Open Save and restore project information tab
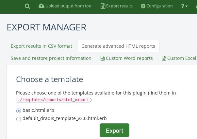The height and width of the screenshot is (139, 197). (x=51, y=58)
